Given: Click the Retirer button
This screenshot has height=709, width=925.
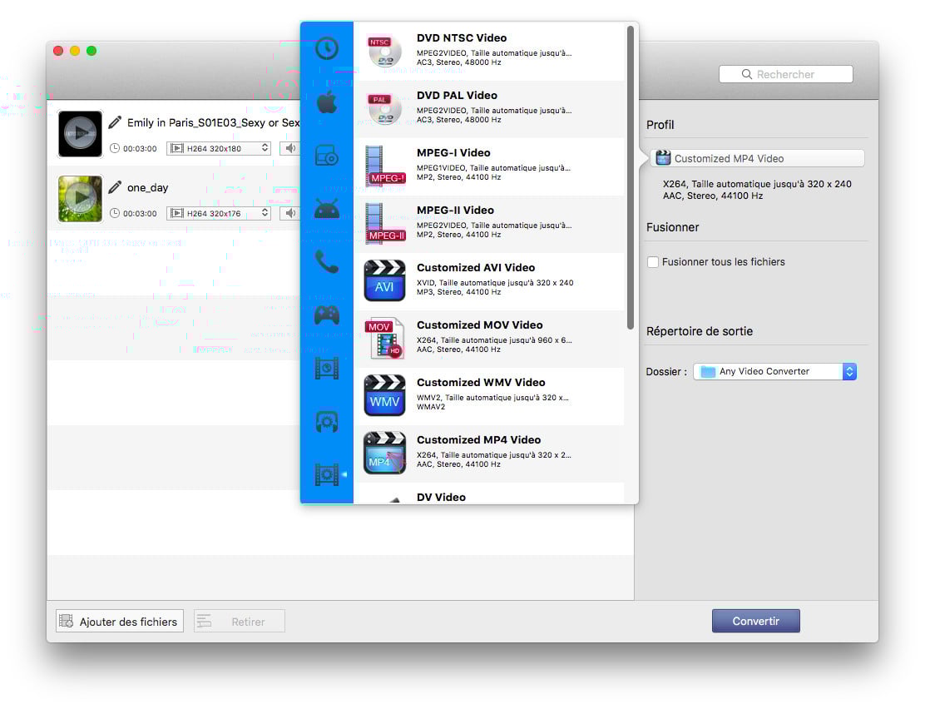Looking at the screenshot, I should click(240, 621).
